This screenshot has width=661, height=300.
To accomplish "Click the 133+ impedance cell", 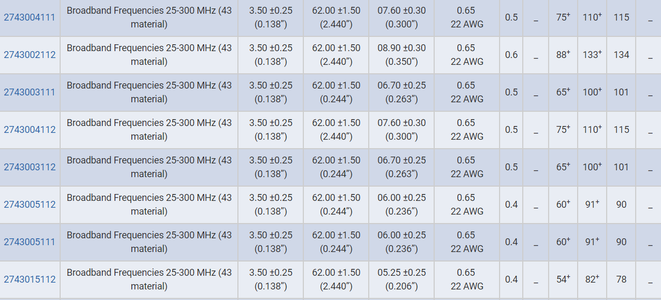I will (592, 55).
